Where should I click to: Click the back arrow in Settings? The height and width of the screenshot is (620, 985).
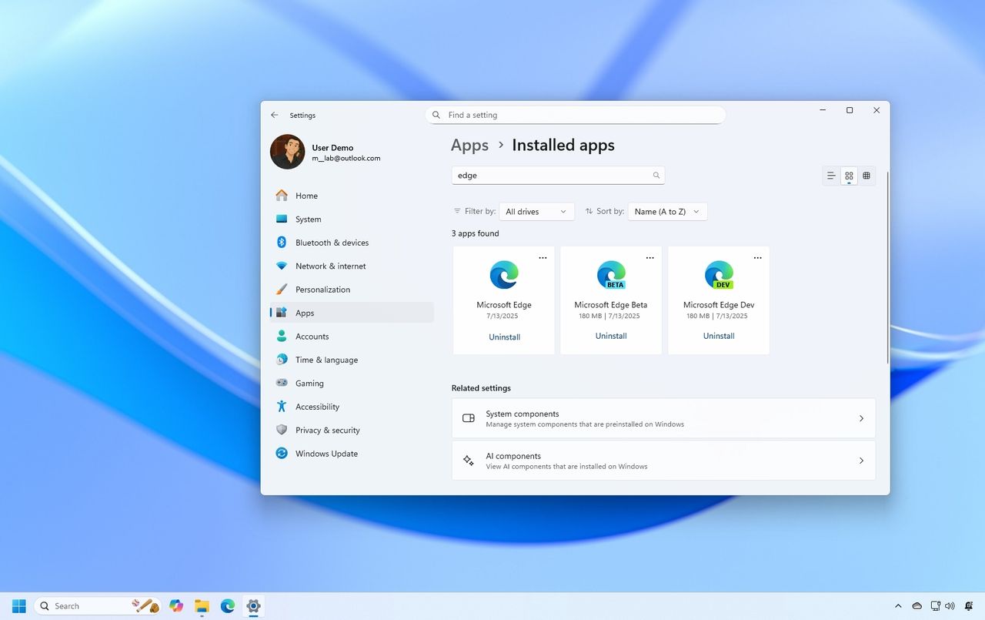coord(275,115)
